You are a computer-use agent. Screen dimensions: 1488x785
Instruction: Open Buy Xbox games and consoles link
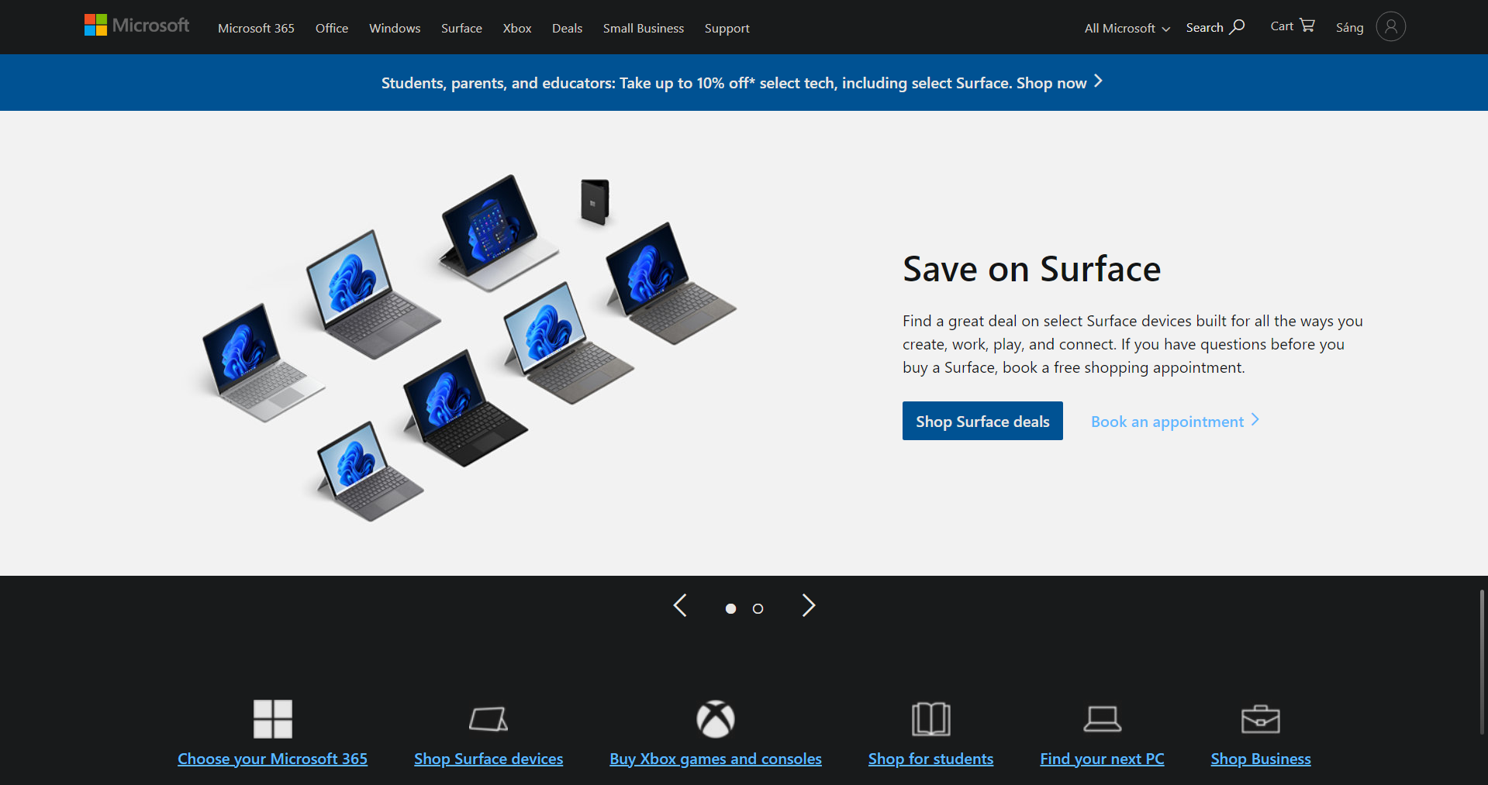click(x=716, y=759)
